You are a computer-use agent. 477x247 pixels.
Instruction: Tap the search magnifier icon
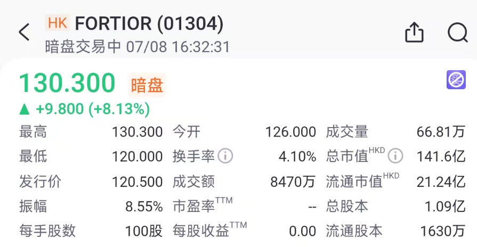pos(457,32)
